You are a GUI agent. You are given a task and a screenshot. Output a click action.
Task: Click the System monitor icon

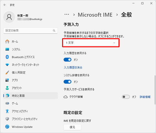tap(7, 49)
